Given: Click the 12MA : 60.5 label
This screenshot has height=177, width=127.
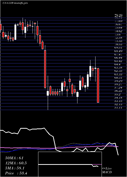Looking at the screenshot, I should tap(16, 163).
